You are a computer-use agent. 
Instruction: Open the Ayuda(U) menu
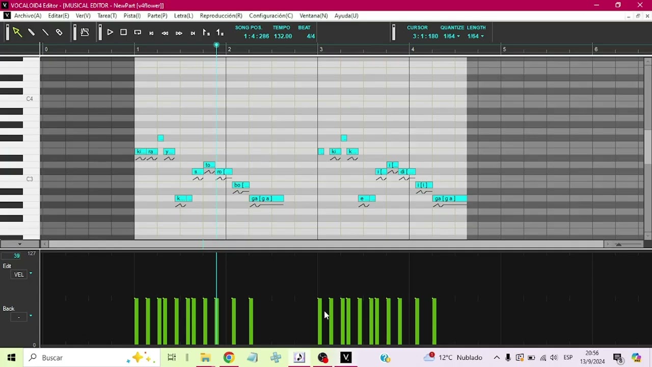346,16
